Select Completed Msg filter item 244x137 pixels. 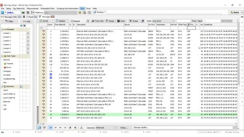click(9, 79)
